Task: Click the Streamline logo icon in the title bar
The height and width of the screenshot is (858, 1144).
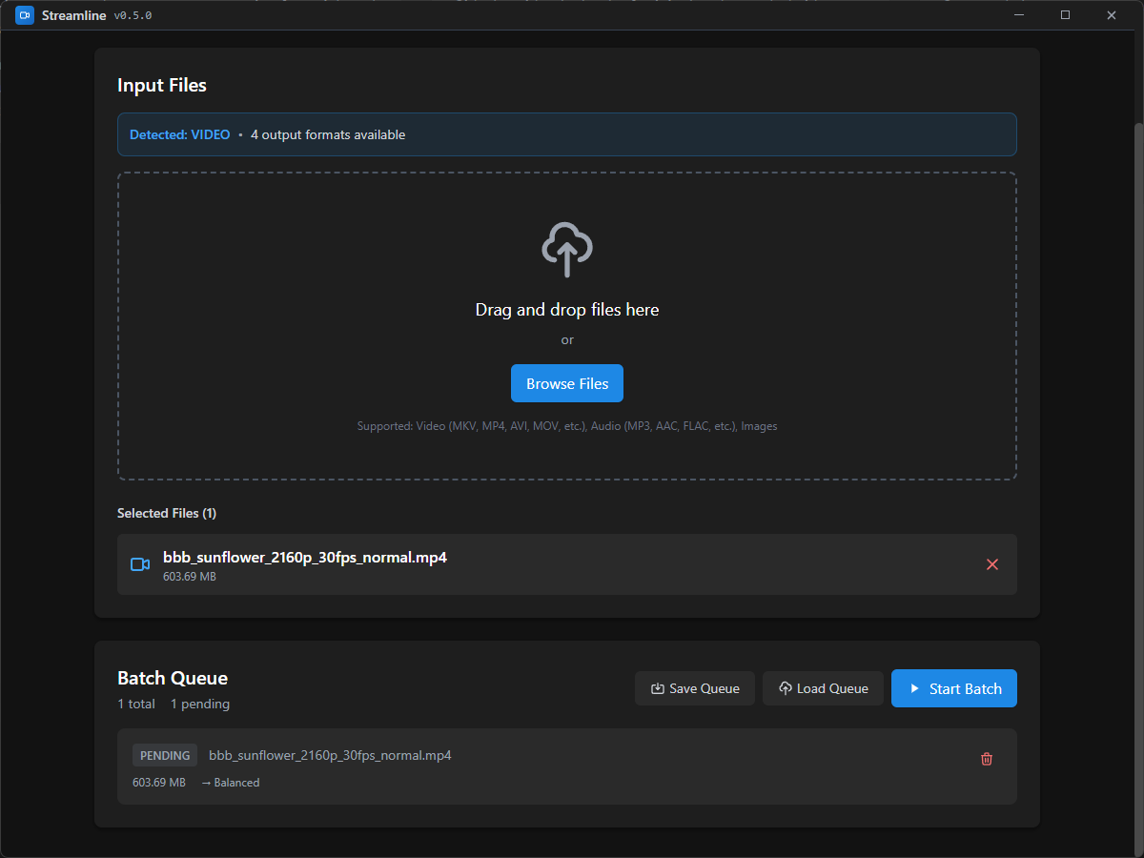Action: pyautogui.click(x=24, y=15)
